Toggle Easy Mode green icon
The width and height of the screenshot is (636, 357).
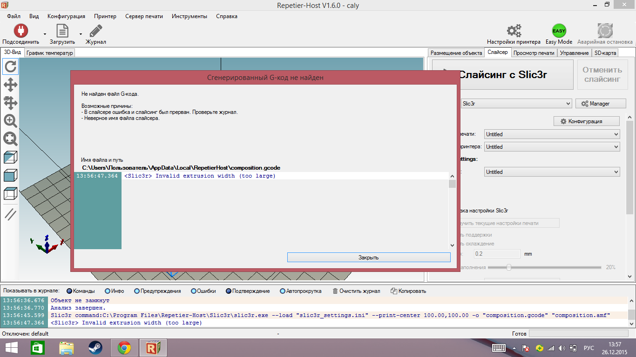click(x=559, y=31)
